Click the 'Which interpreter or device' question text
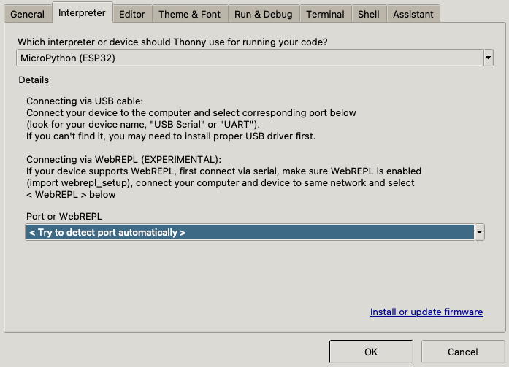This screenshot has width=509, height=367. (x=172, y=42)
